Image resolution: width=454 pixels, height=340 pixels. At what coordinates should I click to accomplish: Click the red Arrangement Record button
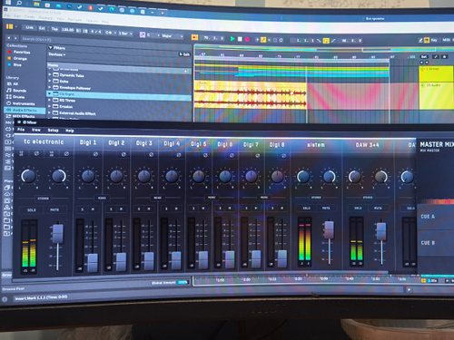(x=247, y=39)
